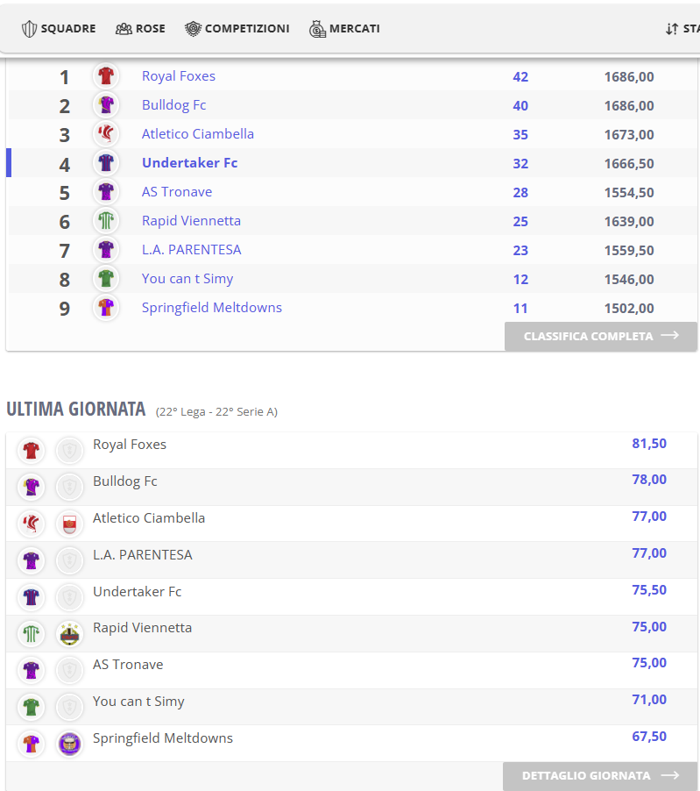Click the sort arrows icon in the navigation bar
This screenshot has width=700, height=791.
[x=672, y=29]
